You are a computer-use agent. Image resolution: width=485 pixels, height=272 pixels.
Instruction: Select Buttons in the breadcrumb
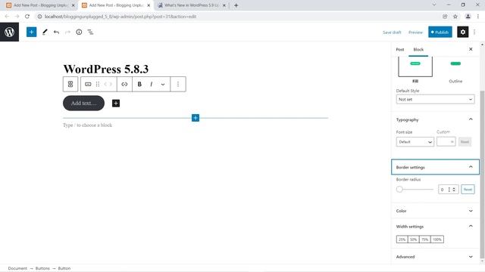42,268
